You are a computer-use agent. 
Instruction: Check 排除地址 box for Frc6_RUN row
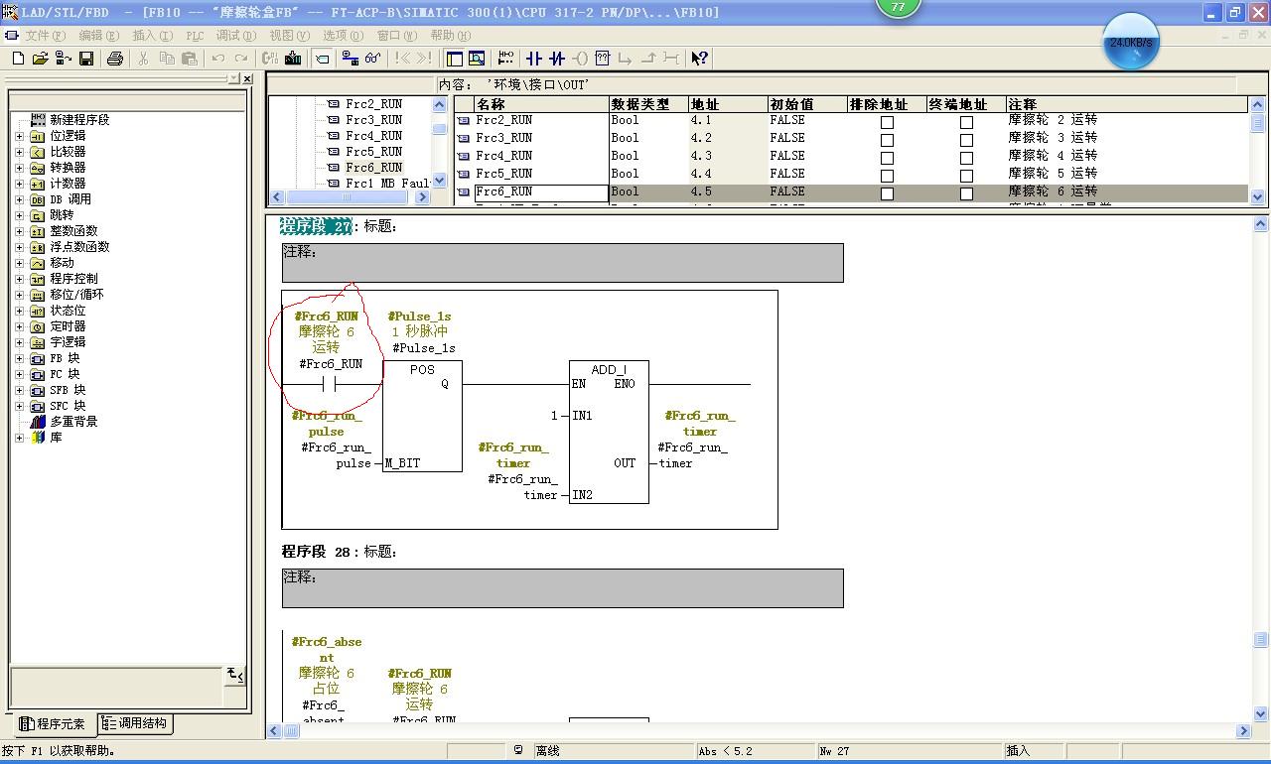click(887, 194)
